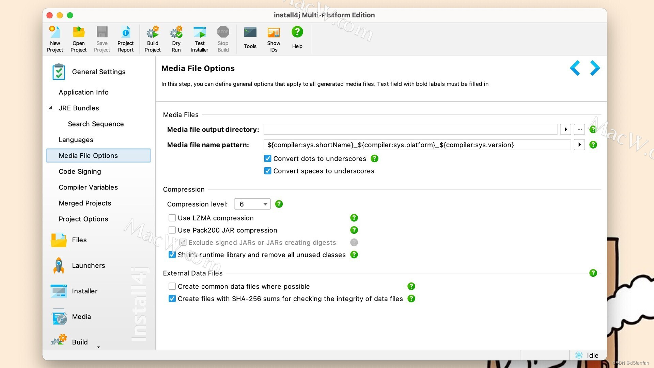Launch Test Installer from the toolbar
This screenshot has width=654, height=368.
click(199, 37)
